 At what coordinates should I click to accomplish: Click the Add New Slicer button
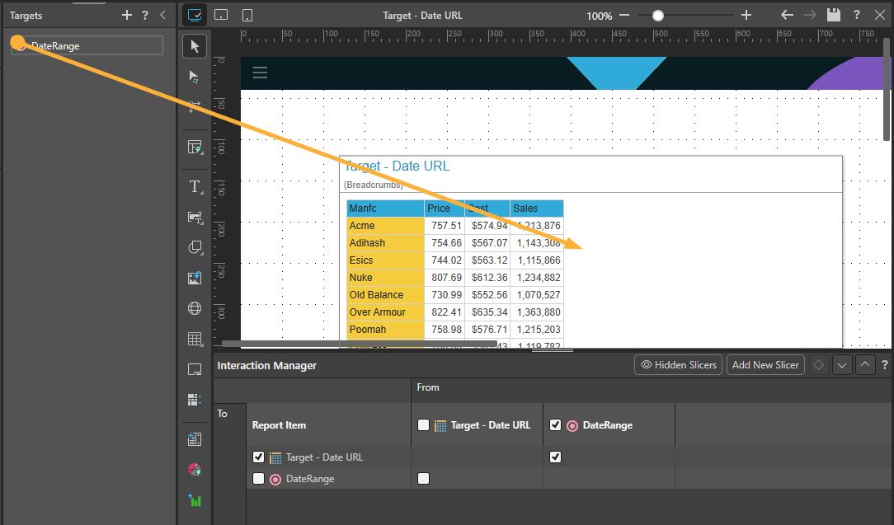pos(765,365)
